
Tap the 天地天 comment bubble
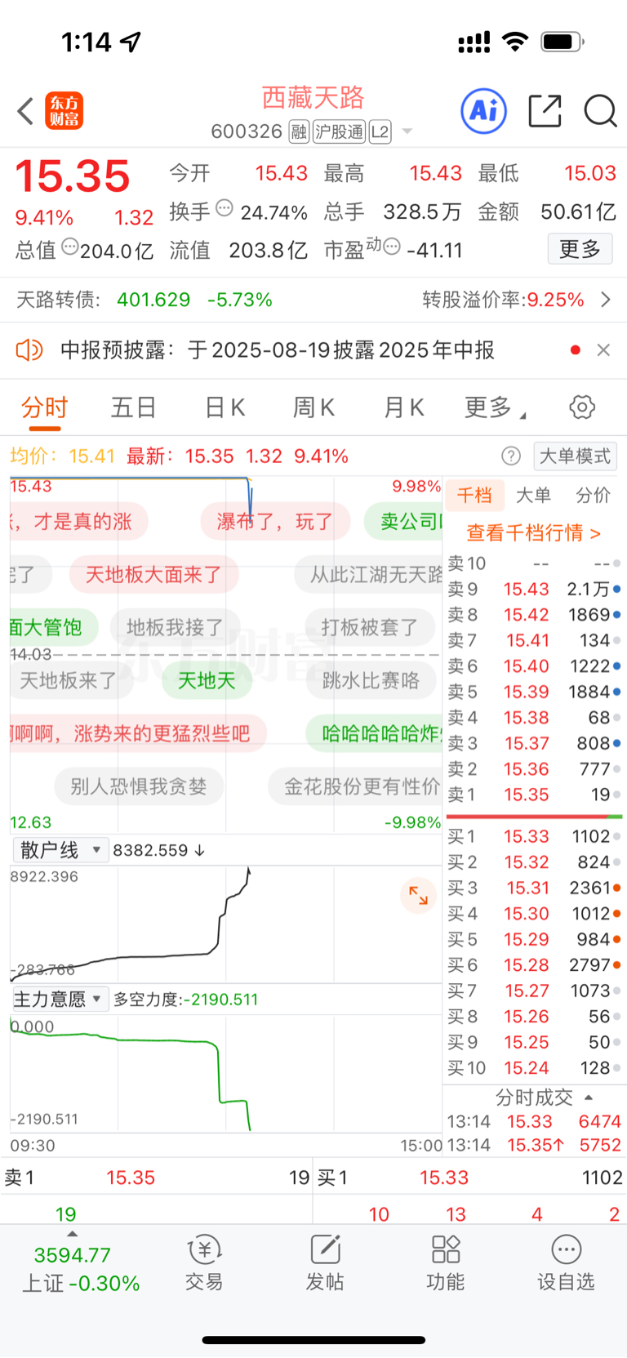pyautogui.click(x=207, y=680)
